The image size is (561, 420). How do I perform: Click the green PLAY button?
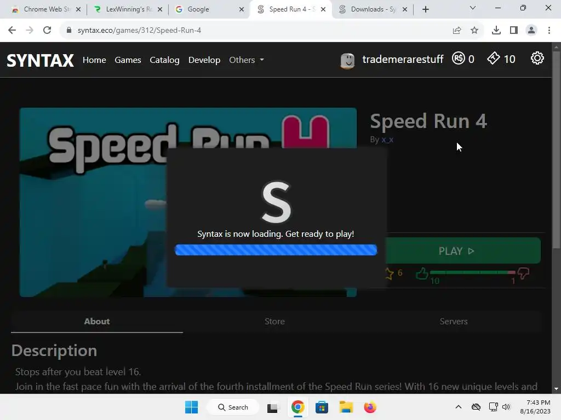456,251
